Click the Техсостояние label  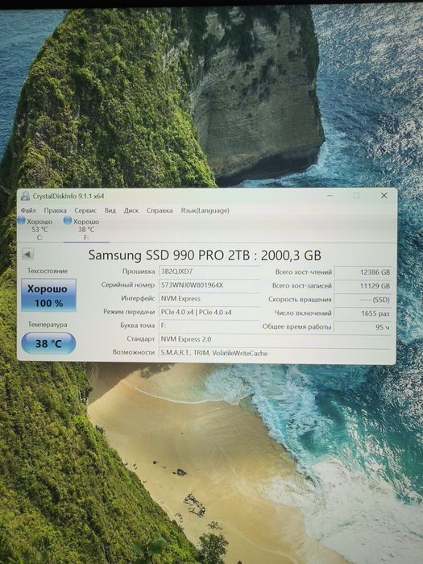48,271
